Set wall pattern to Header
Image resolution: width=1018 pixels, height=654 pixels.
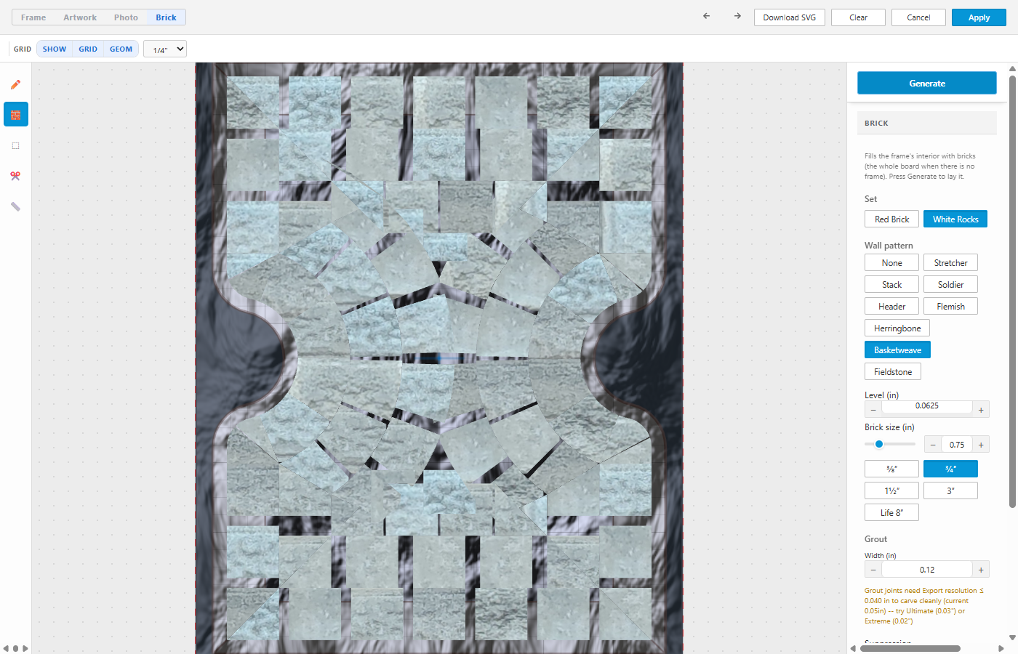tap(891, 306)
